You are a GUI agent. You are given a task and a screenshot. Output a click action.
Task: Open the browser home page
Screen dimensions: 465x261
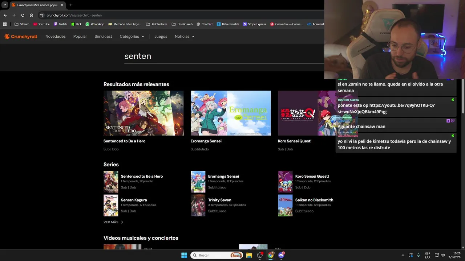(x=31, y=15)
